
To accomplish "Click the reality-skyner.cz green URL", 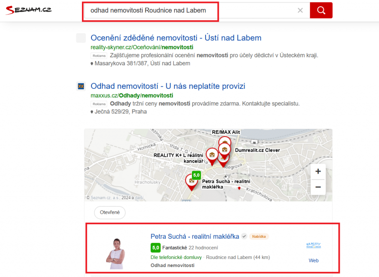I will click(x=142, y=47).
